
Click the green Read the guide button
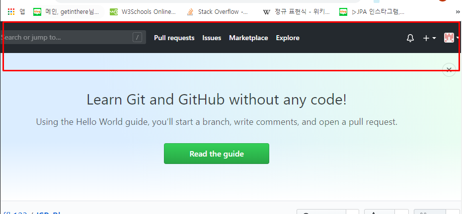click(x=217, y=154)
